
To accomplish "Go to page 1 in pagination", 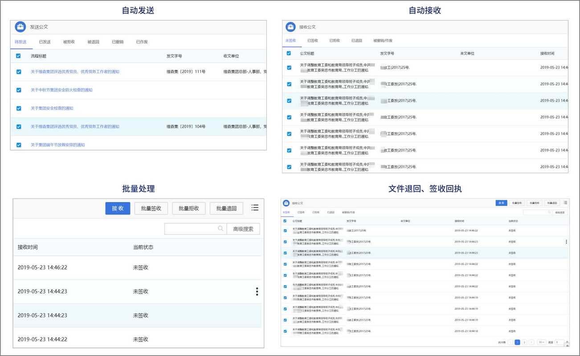I will pos(517,342).
